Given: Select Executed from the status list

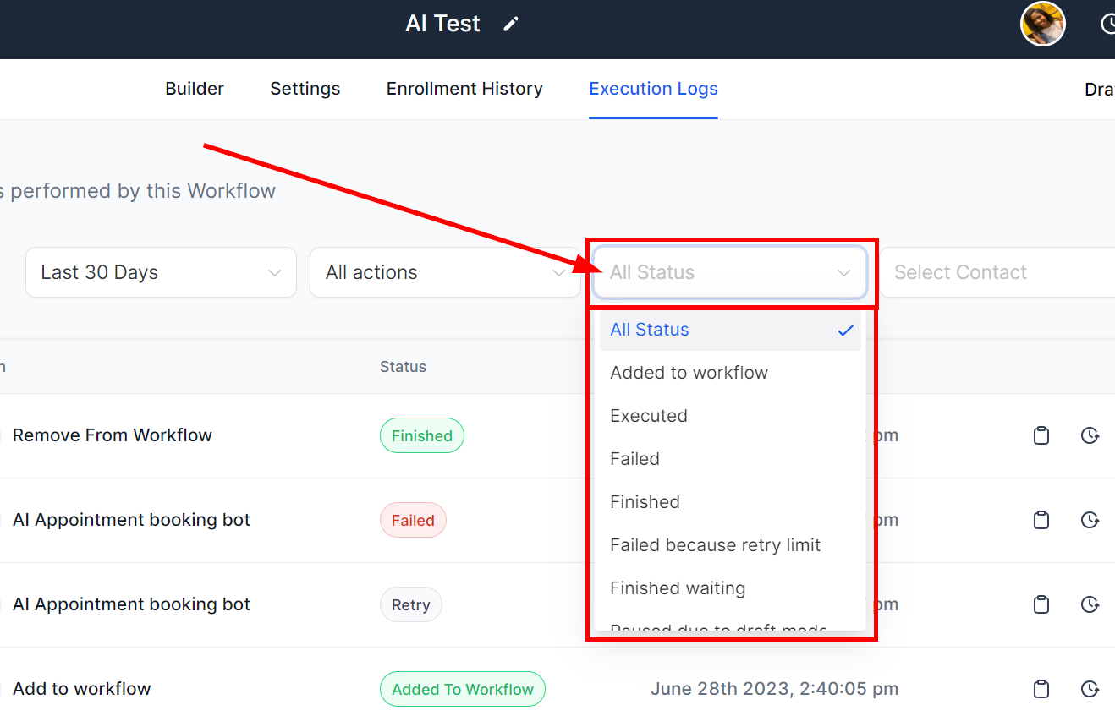Looking at the screenshot, I should [649, 416].
